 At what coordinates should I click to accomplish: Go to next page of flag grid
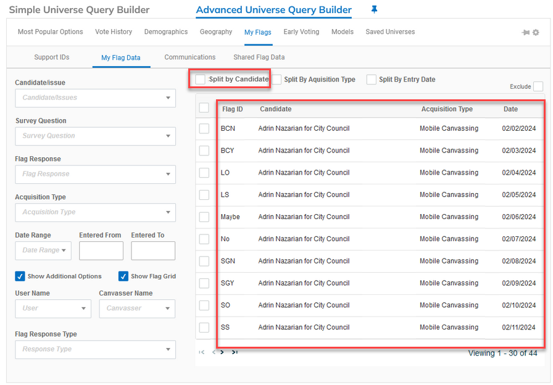(222, 352)
